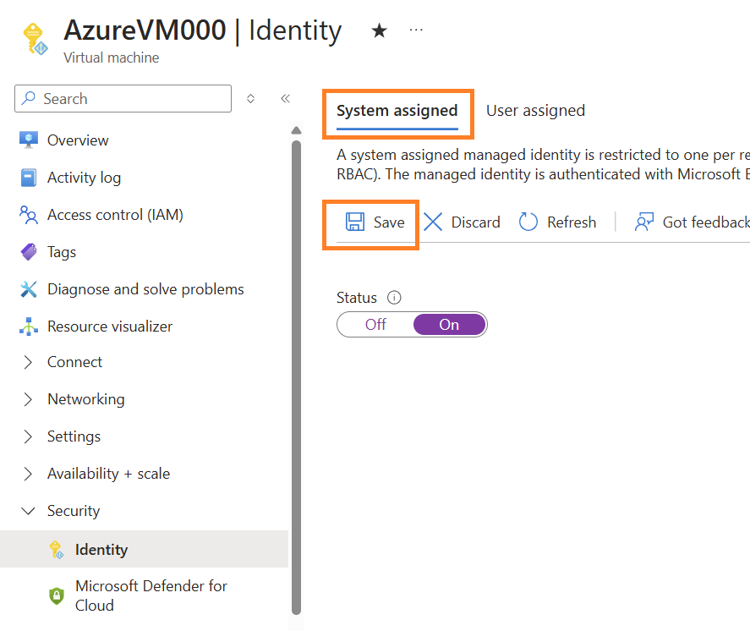Click the Got feedback person icon
The height and width of the screenshot is (631, 750).
[x=643, y=222]
